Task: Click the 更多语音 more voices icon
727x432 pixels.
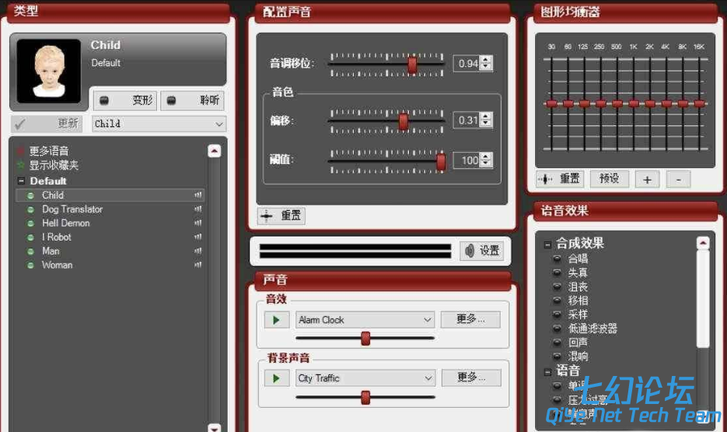Action: tap(21, 151)
